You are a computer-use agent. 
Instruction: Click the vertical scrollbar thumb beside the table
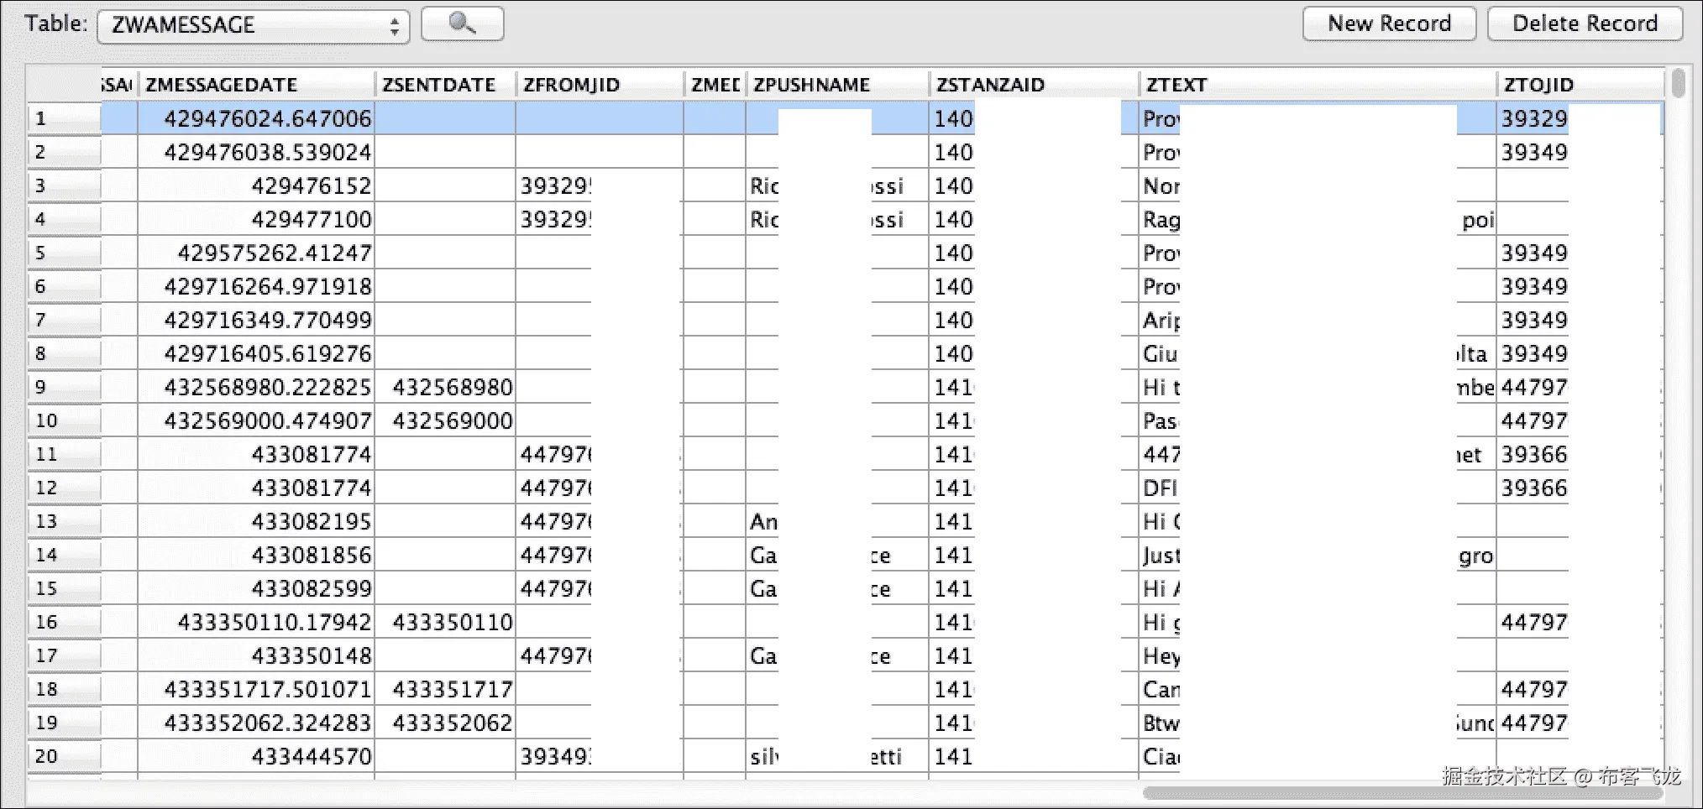[x=1678, y=83]
